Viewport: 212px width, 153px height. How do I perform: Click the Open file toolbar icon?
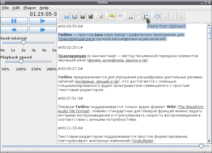pyautogui.click(x=75, y=17)
